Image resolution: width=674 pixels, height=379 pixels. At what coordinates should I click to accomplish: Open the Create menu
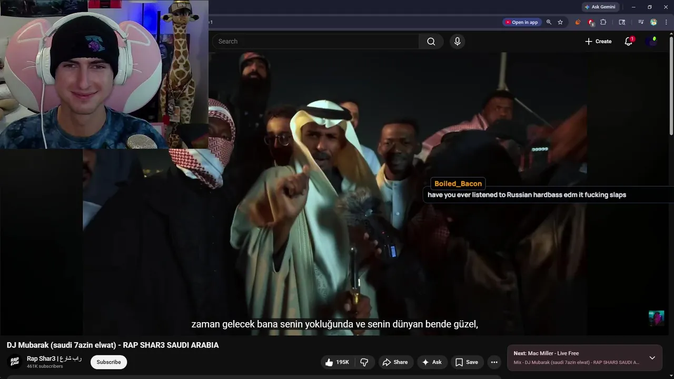point(598,42)
